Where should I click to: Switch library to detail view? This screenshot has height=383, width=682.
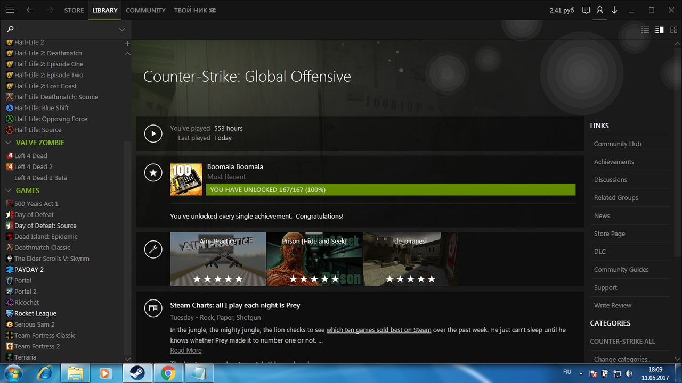click(x=660, y=30)
